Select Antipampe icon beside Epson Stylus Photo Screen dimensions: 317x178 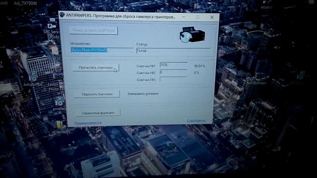33,79
